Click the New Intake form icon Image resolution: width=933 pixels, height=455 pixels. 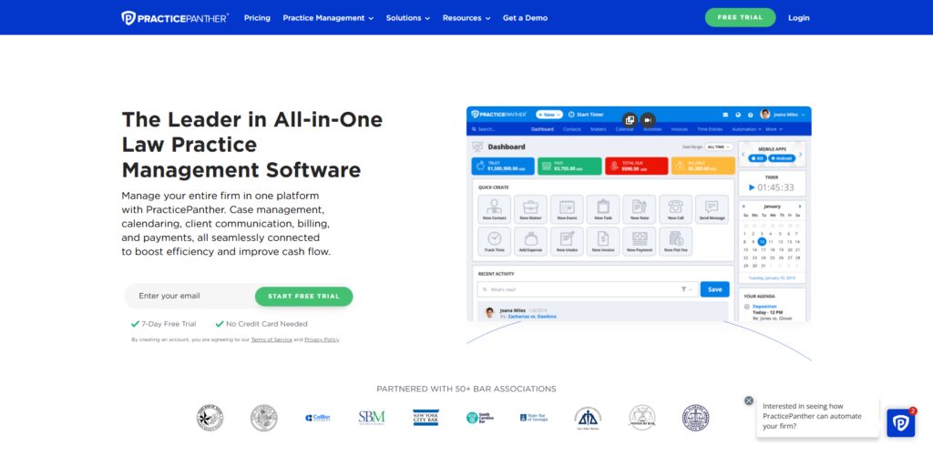click(567, 241)
